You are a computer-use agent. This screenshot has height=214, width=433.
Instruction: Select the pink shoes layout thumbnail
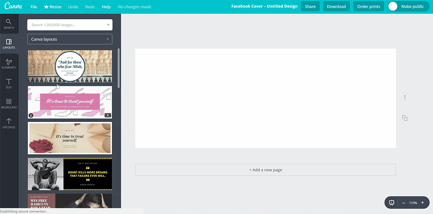[70, 102]
